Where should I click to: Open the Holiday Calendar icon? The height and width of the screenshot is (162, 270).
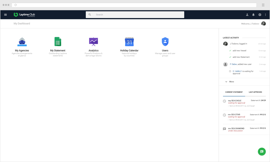tap(129, 42)
